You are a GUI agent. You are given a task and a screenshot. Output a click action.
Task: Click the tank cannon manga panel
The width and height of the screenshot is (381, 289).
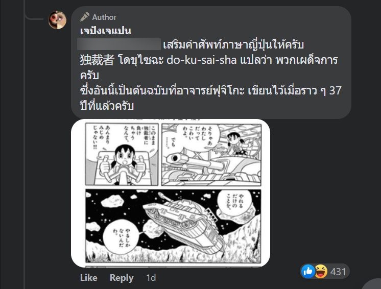tap(211, 155)
